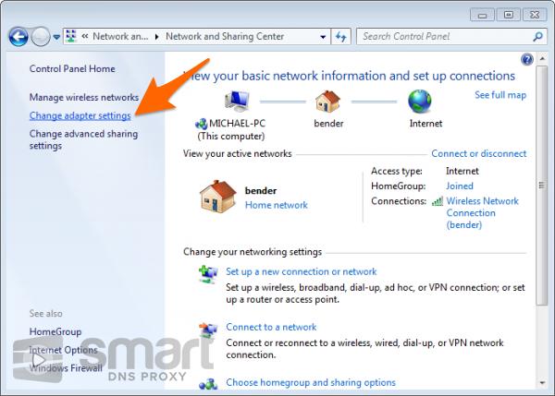Click the scrollbar down arrow
This screenshot has width=555, height=396.
point(542,382)
